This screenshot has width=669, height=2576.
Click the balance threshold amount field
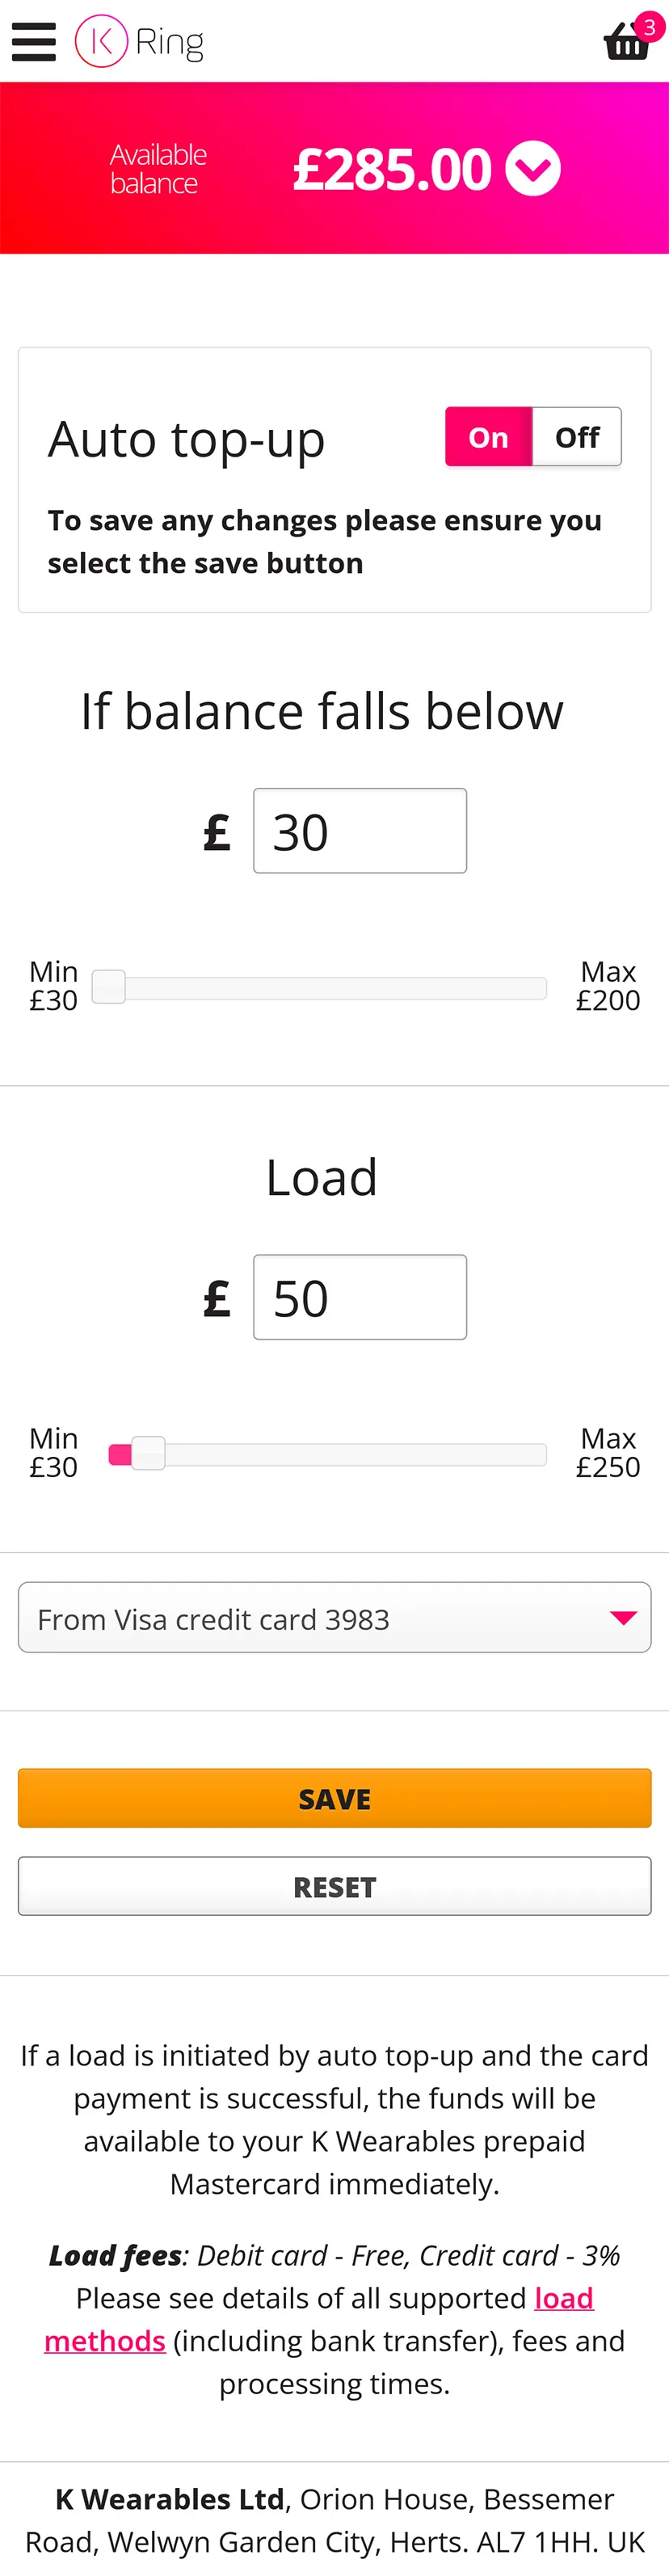tap(360, 831)
